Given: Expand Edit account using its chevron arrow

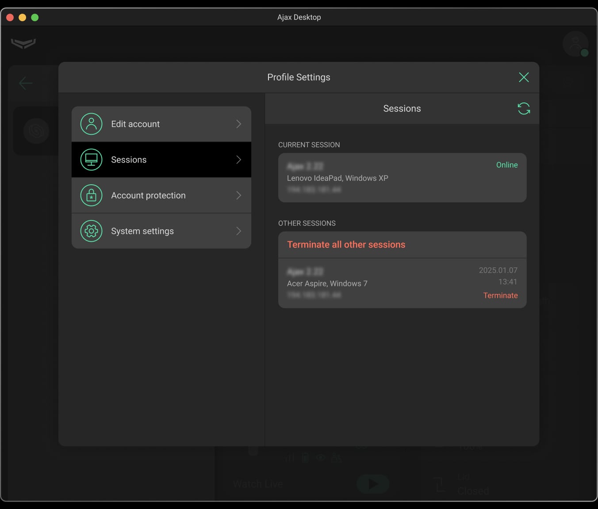Looking at the screenshot, I should click(x=238, y=124).
